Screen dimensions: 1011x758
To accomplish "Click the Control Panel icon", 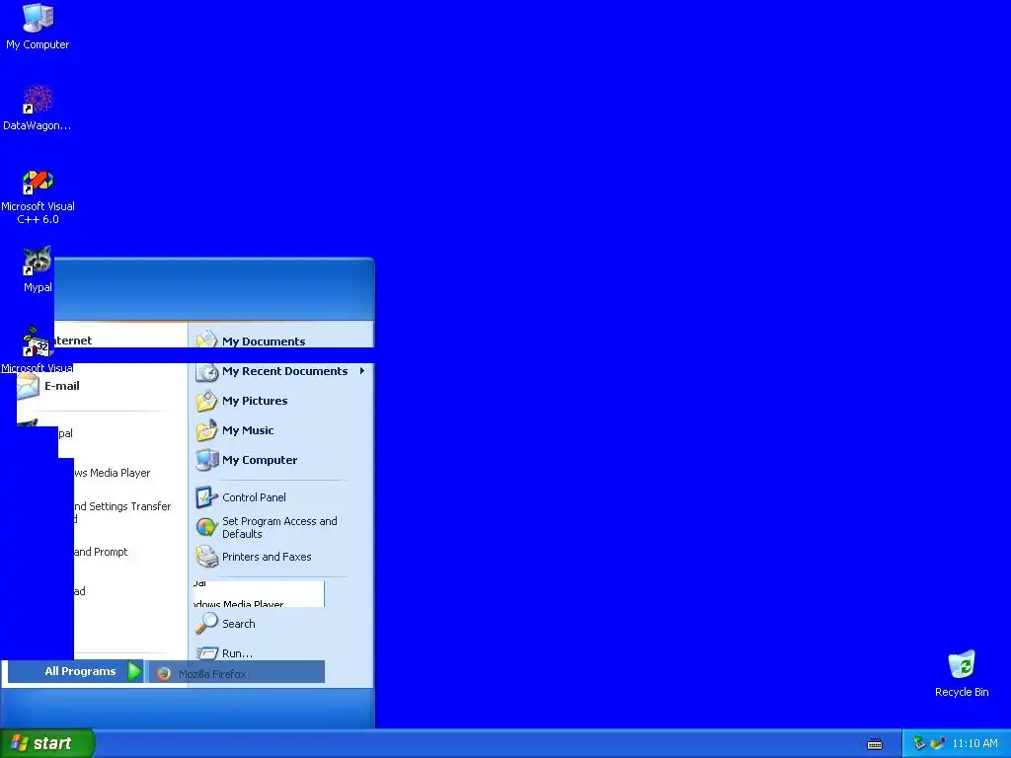I will [207, 497].
